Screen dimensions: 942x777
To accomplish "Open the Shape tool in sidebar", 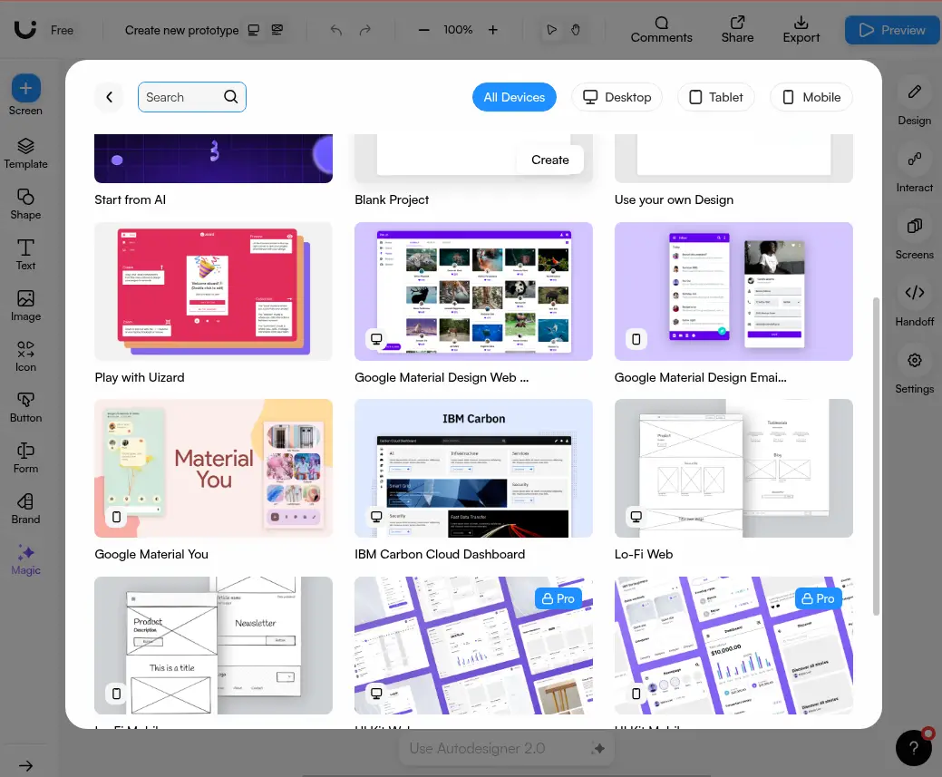I will [x=25, y=203].
